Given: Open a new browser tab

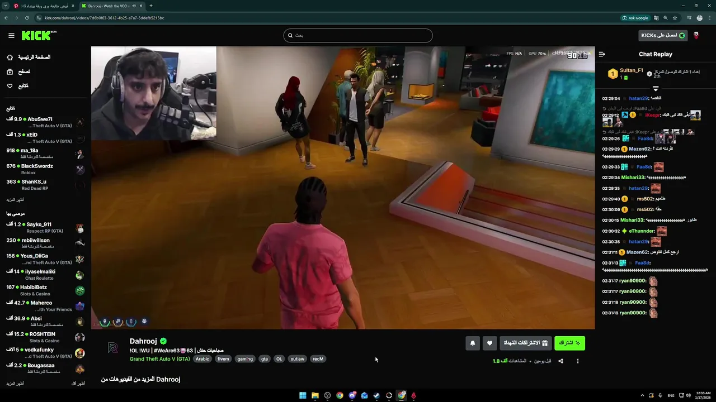Looking at the screenshot, I should pyautogui.click(x=151, y=6).
